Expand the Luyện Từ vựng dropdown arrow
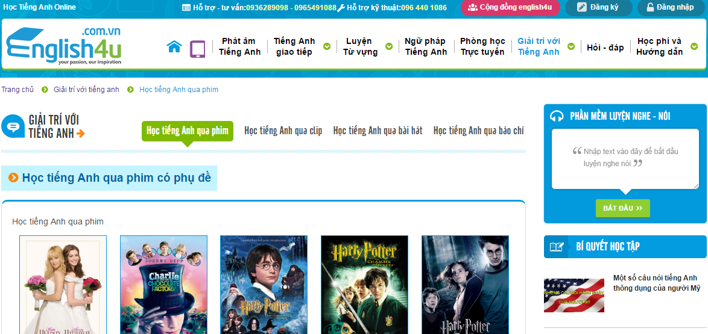Image resolution: width=708 pixels, height=334 pixels. point(389,46)
